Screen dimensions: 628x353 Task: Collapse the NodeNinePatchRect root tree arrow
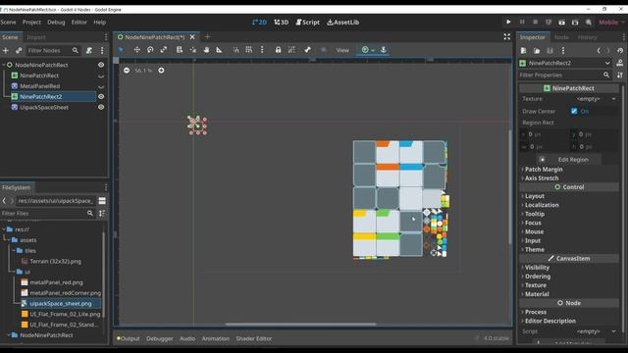coord(4,65)
